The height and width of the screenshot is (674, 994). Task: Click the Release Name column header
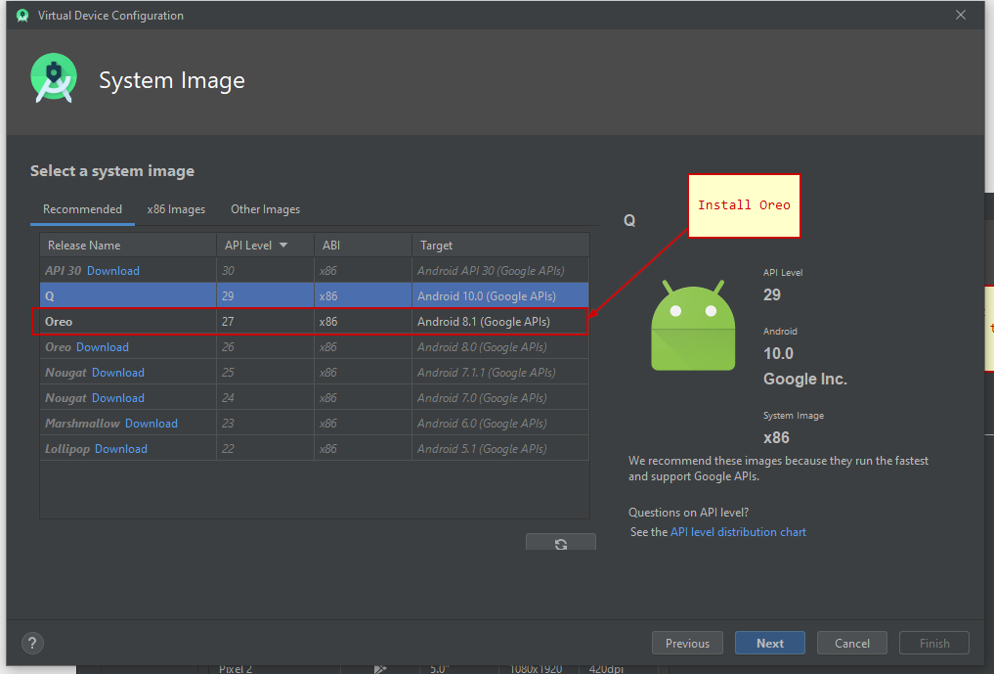click(128, 245)
